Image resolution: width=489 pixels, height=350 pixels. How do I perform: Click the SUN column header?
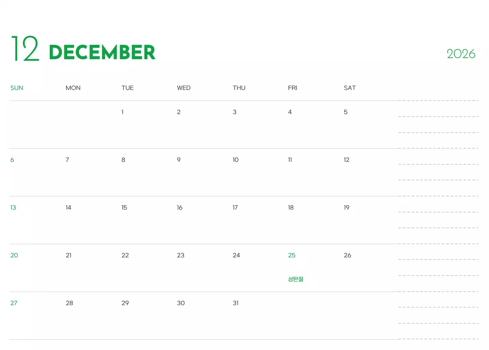[17, 88]
